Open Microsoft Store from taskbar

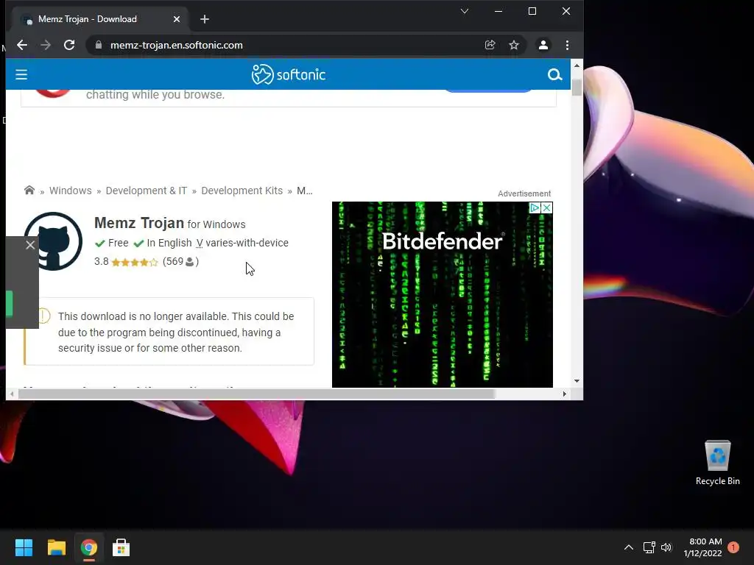121,547
